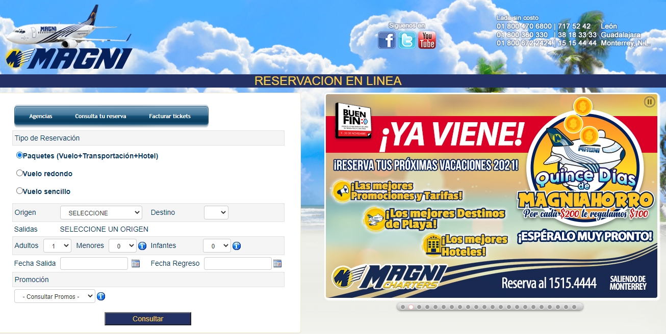Click the Promoción section label
The image size is (666, 334).
(x=32, y=280)
